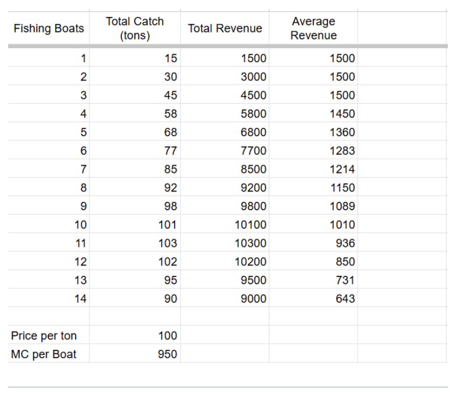Select the fishing boats cell numbered 10

tap(49, 224)
